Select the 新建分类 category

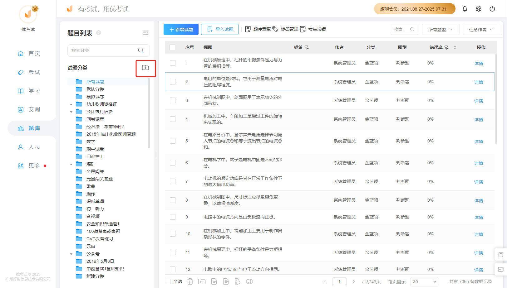click(x=95, y=276)
